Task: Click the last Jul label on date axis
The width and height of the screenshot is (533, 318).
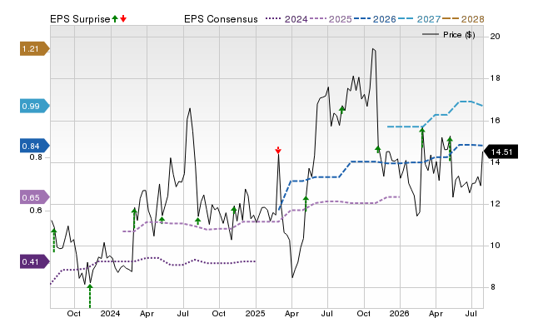Action: coord(471,313)
